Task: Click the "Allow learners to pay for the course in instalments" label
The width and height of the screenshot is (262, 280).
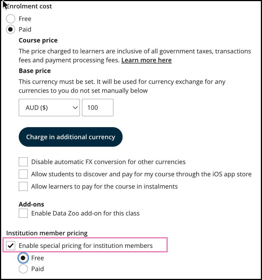Action: [104, 186]
